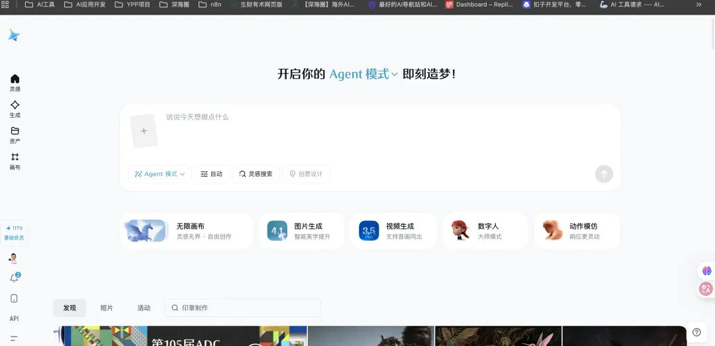Switch to the 短片 tab
Screen dimensions: 715x346
(x=107, y=308)
